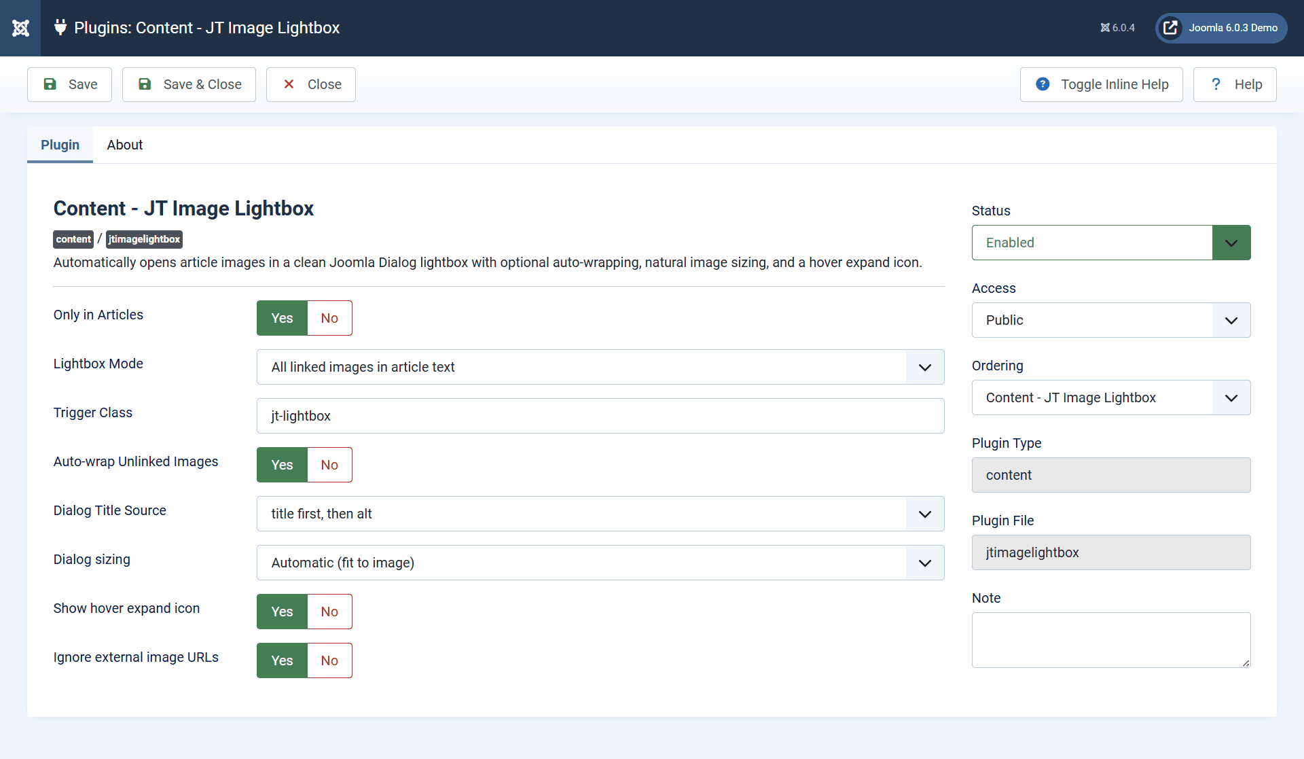Click the X icon on the Close button

click(290, 84)
